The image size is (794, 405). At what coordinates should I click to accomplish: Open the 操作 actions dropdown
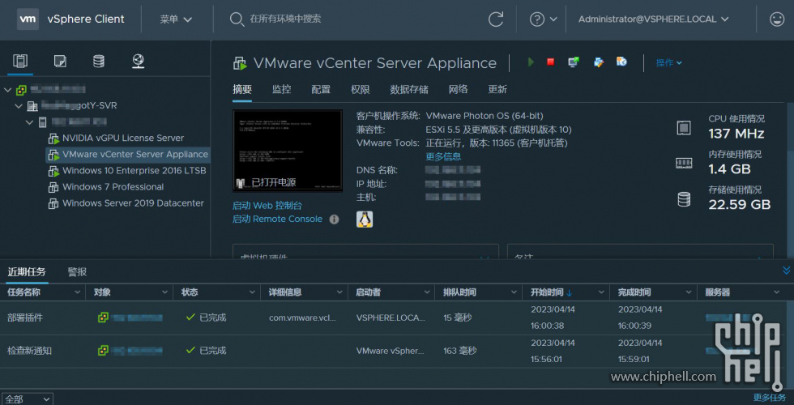click(669, 63)
